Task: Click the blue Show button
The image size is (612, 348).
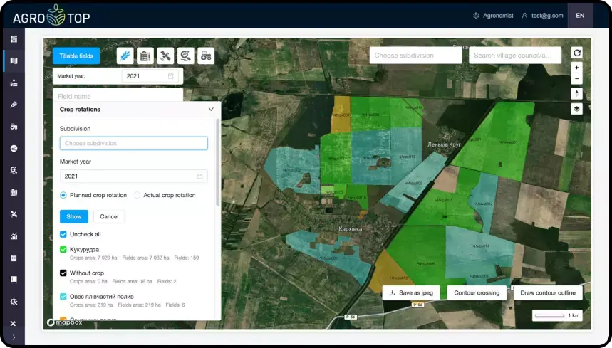Action: click(74, 216)
